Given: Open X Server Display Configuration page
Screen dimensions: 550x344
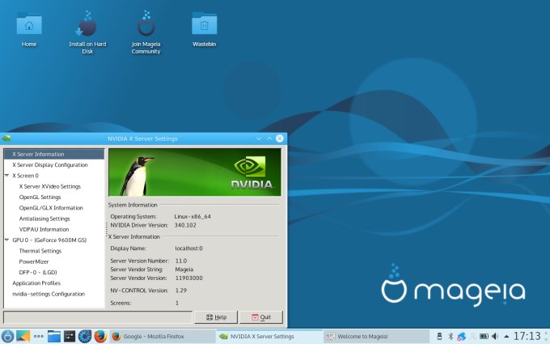Looking at the screenshot, I should [x=50, y=164].
